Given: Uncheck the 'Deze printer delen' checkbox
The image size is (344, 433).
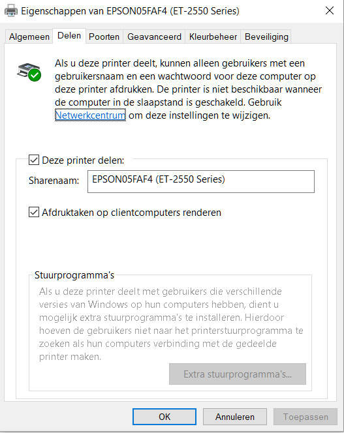Looking at the screenshot, I should (x=34, y=160).
